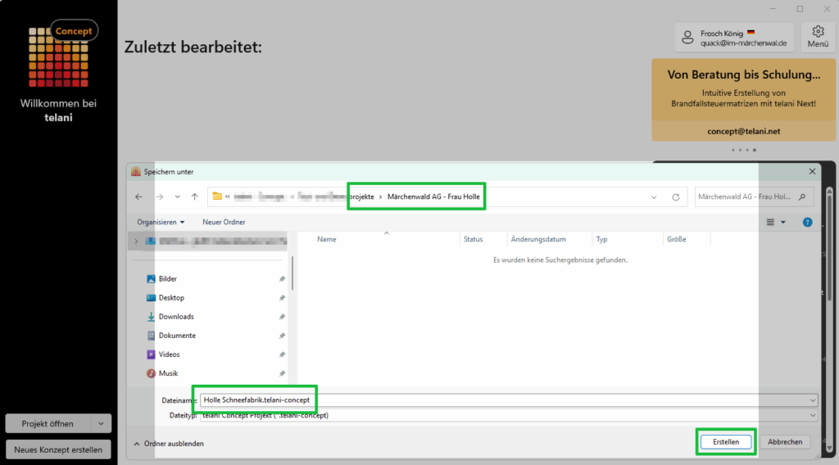Click the search magnifier icon in the dialog
Image resolution: width=839 pixels, height=465 pixels.
pos(801,196)
